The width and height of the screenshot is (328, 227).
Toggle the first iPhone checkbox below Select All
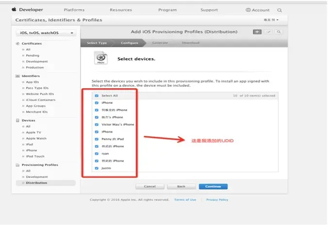coord(97,103)
